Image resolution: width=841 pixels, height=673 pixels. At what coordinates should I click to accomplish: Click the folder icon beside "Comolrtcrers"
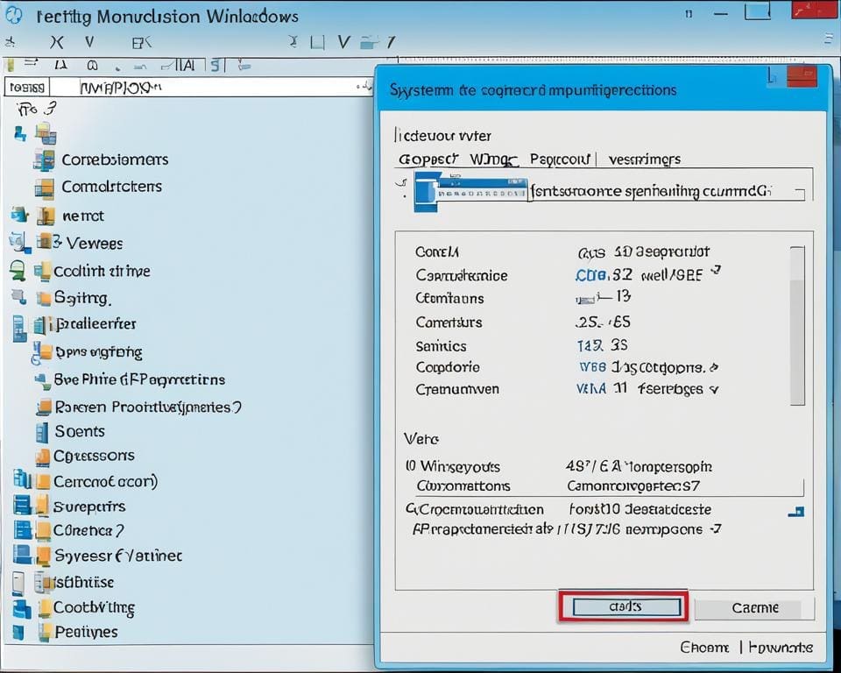(x=45, y=188)
